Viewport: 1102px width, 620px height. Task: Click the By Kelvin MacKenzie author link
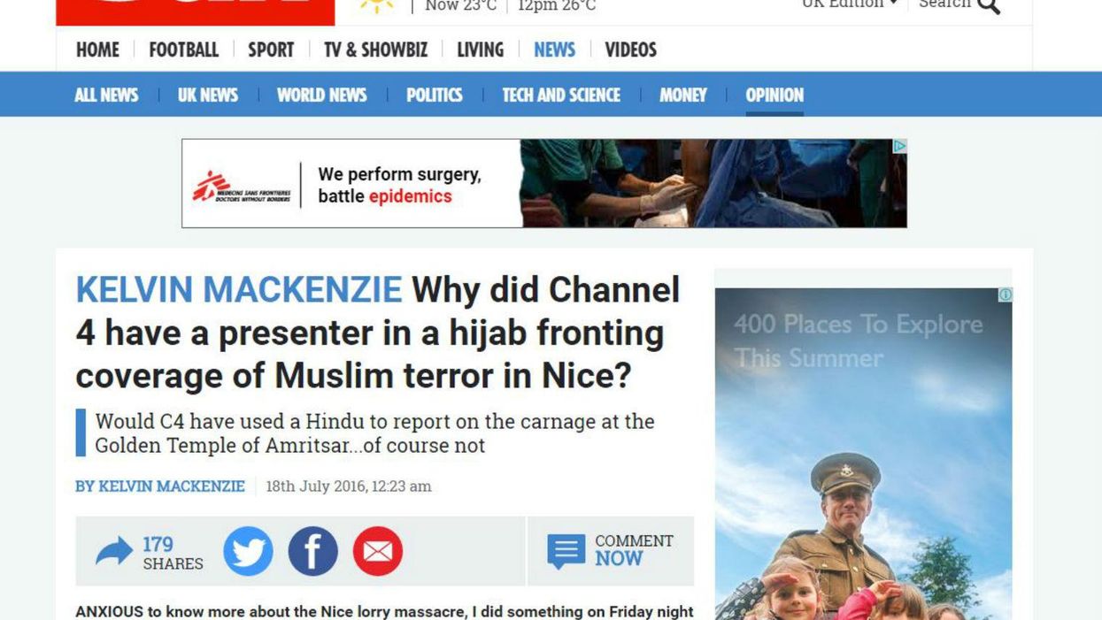coord(160,486)
